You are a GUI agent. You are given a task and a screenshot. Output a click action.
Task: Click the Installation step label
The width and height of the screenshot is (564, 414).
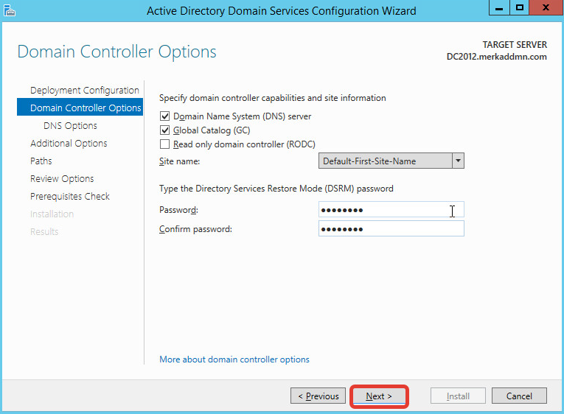[x=52, y=214]
